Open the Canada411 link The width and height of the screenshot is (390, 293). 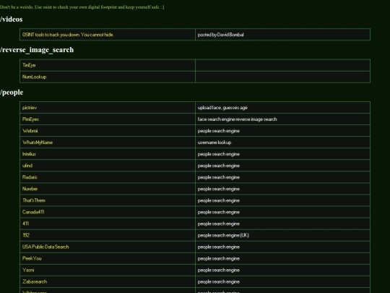[33, 212]
